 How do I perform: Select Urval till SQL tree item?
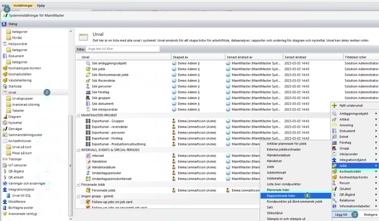(21, 195)
